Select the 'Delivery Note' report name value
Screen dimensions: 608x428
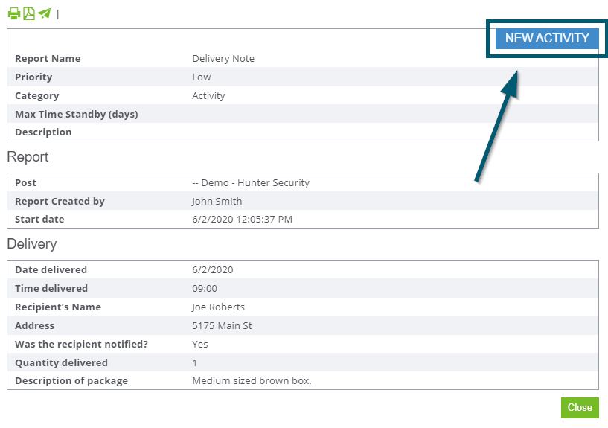223,59
